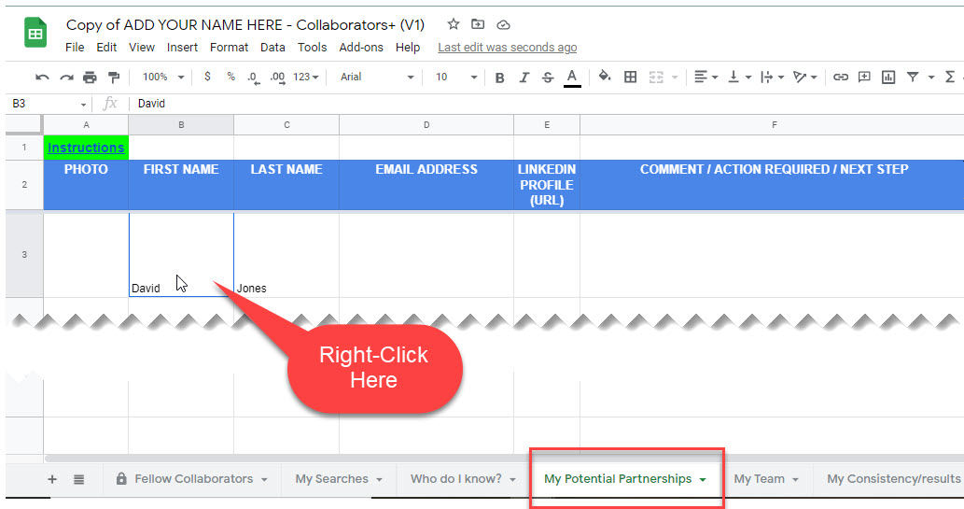Toggle strikethrough formatting
Image resolution: width=964 pixels, height=509 pixels.
[x=548, y=78]
